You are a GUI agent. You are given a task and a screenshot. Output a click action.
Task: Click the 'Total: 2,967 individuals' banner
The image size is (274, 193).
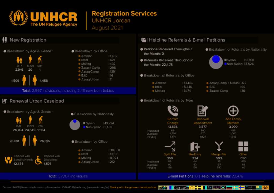point(68,90)
